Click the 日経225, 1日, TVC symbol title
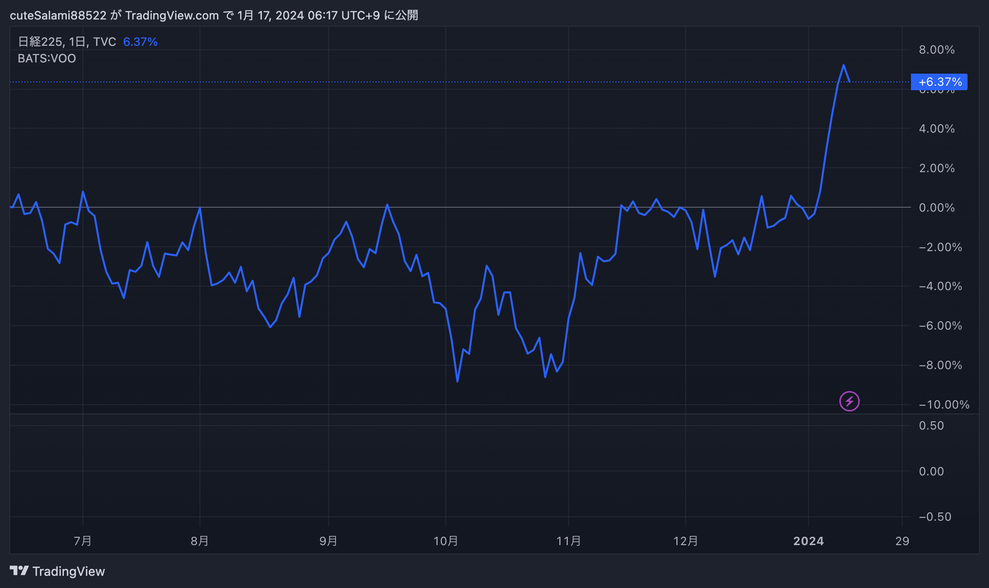 click(x=67, y=42)
